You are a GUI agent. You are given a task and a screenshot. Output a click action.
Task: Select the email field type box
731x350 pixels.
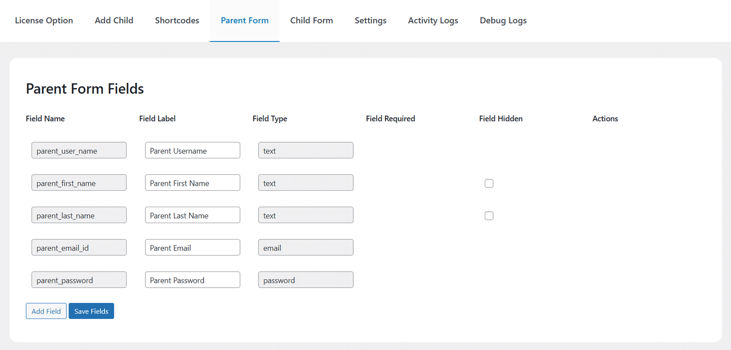pyautogui.click(x=306, y=247)
